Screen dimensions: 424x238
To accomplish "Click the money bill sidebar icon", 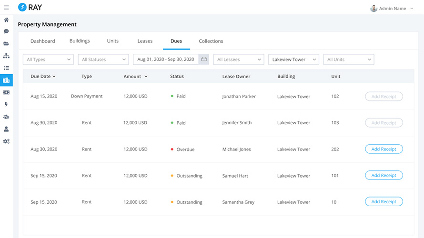I will [6, 92].
